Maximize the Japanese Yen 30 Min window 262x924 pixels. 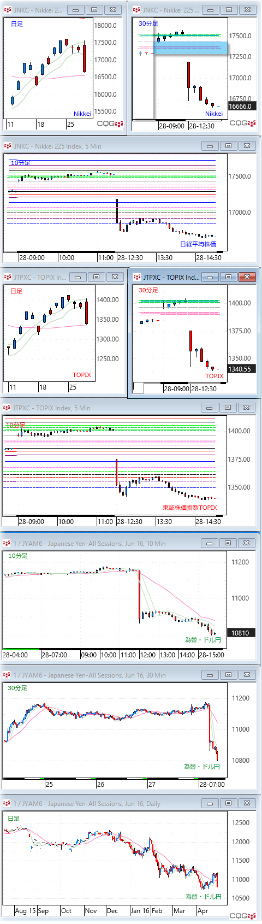pos(228,675)
